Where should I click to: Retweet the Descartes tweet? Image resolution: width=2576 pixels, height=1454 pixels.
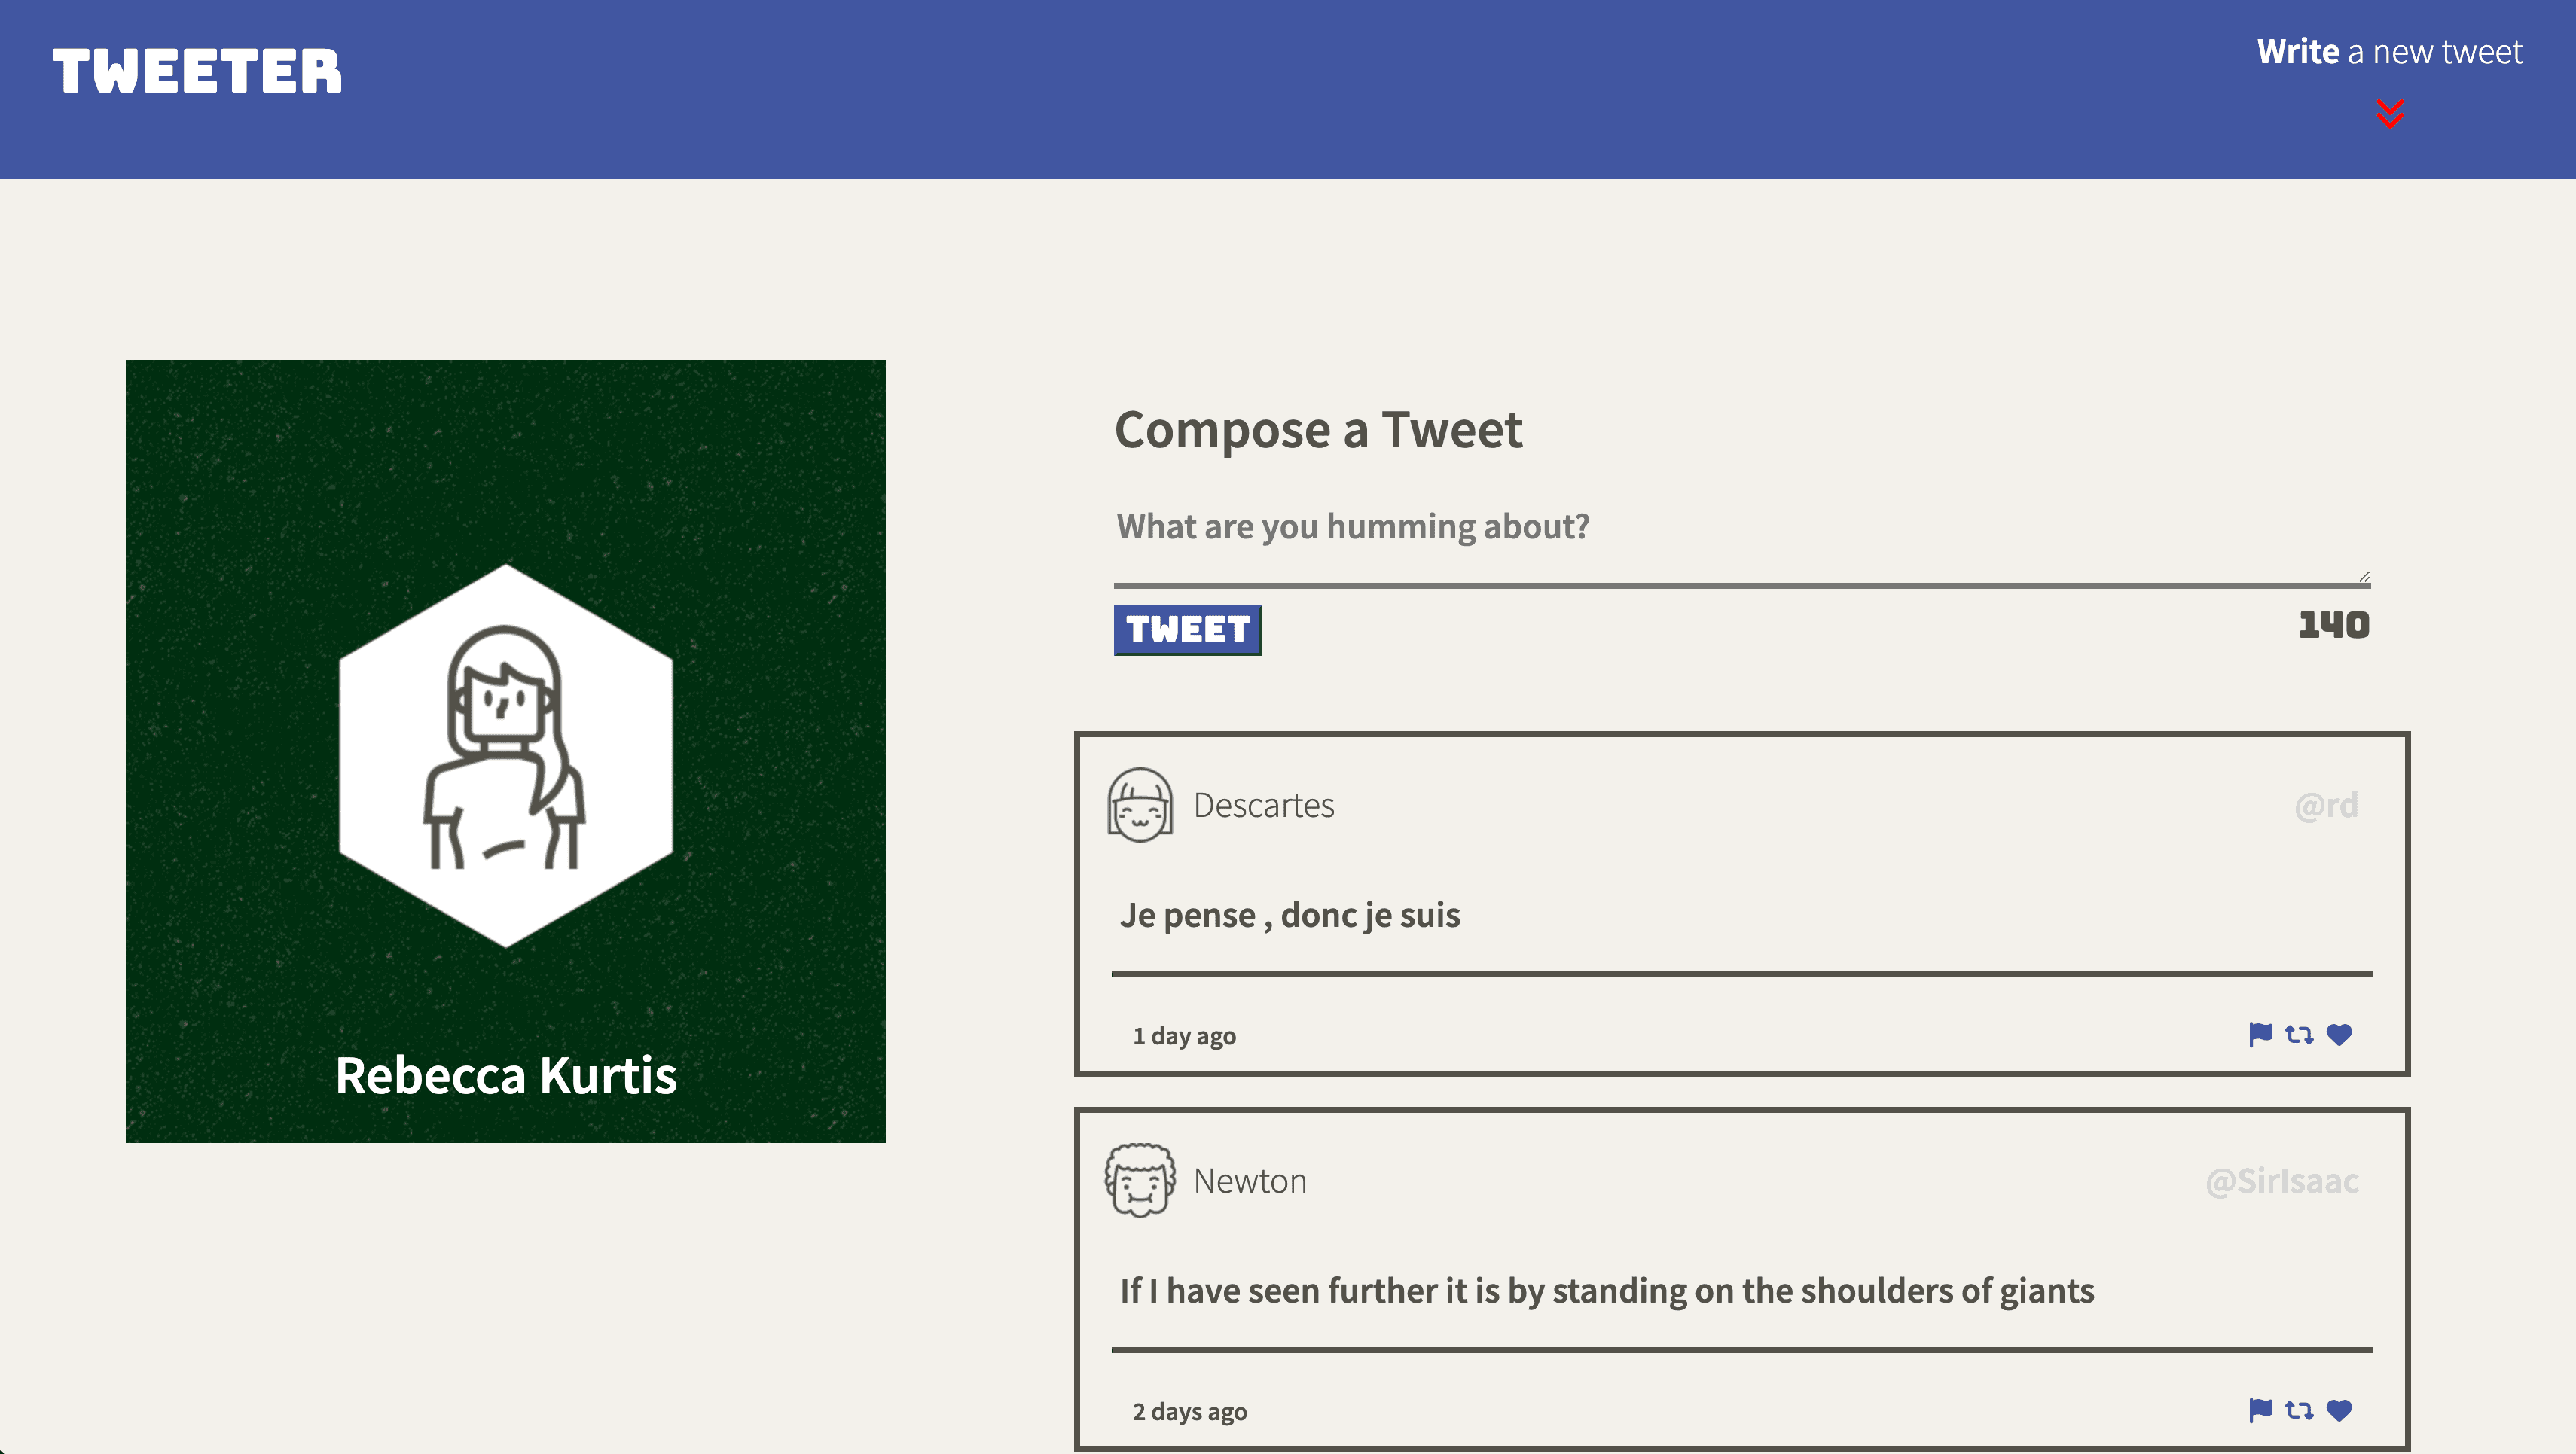tap(2299, 1034)
